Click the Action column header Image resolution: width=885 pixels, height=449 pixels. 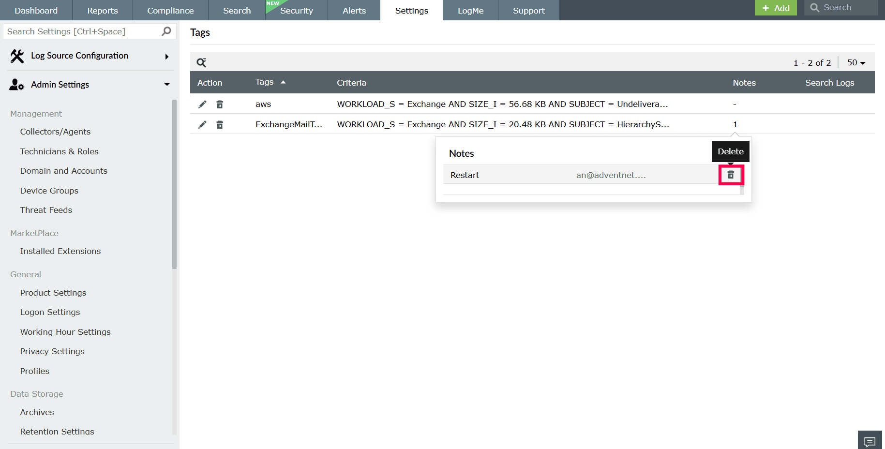210,83
